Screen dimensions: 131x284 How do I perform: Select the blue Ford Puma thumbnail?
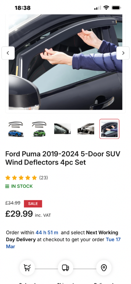click(x=16, y=129)
